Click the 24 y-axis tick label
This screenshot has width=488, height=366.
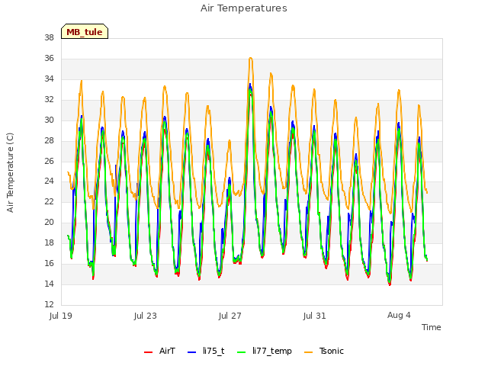pos(49,181)
